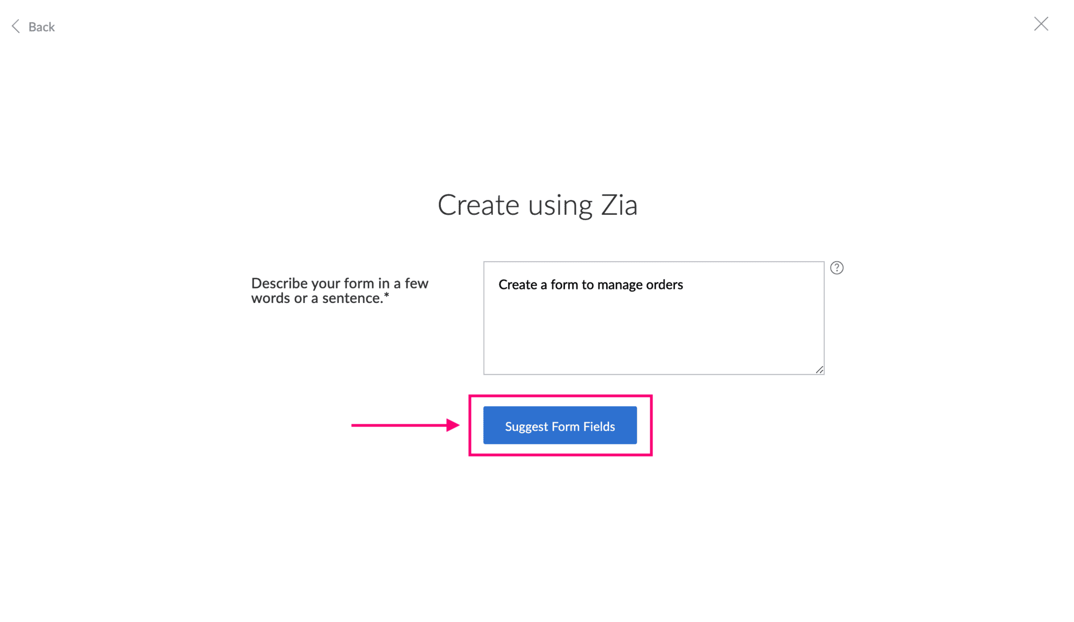Click the Back text link
The image size is (1074, 622).
(x=41, y=27)
